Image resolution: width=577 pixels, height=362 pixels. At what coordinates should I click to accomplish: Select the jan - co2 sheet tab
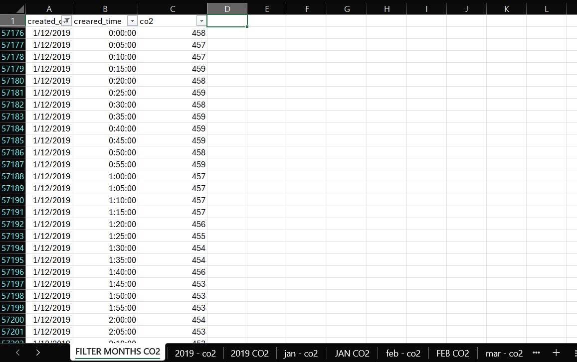(x=301, y=353)
